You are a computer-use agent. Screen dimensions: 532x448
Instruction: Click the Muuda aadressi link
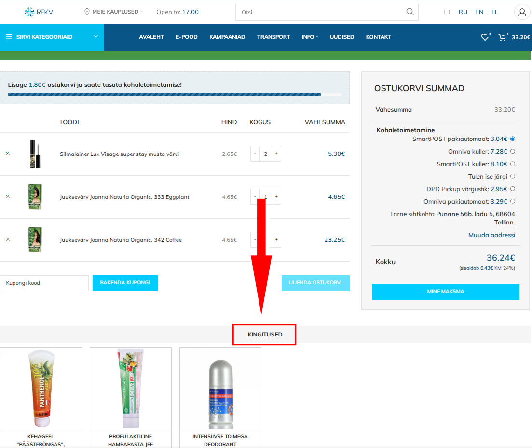click(x=491, y=235)
